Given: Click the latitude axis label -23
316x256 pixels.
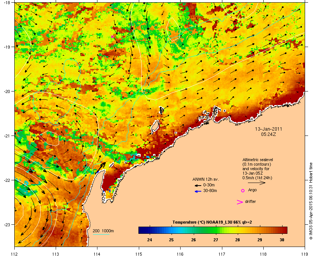Looking at the screenshot, I should click(x=7, y=224).
